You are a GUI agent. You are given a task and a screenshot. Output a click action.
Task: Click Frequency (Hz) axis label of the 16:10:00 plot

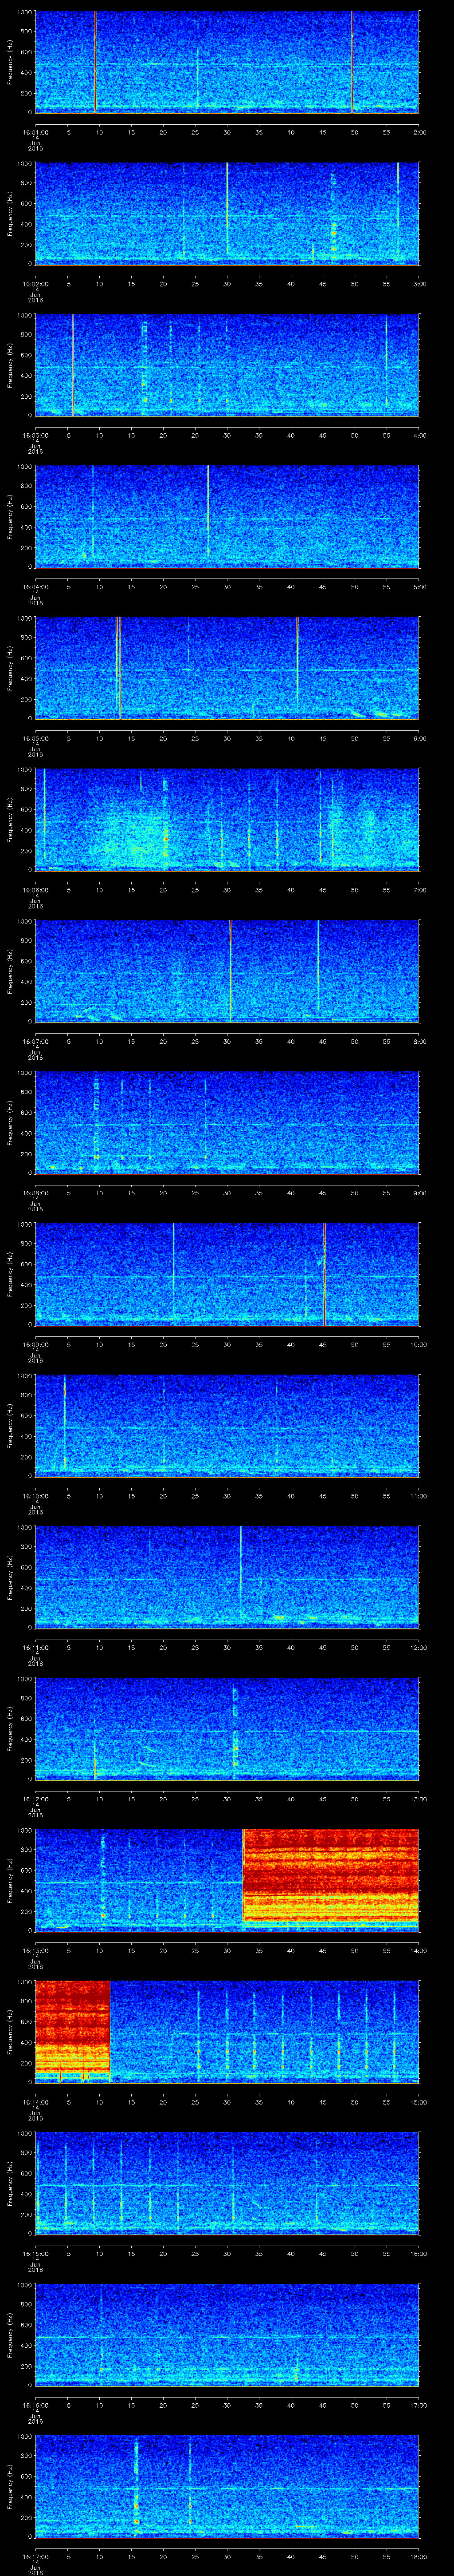coord(10,1425)
